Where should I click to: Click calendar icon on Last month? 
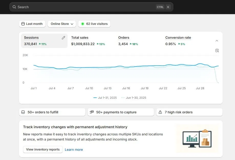point(23,24)
